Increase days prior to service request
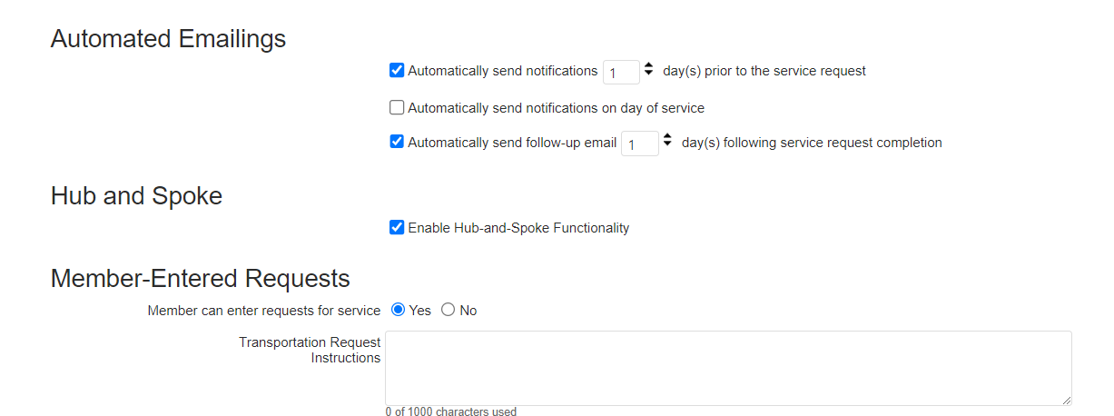 [648, 65]
